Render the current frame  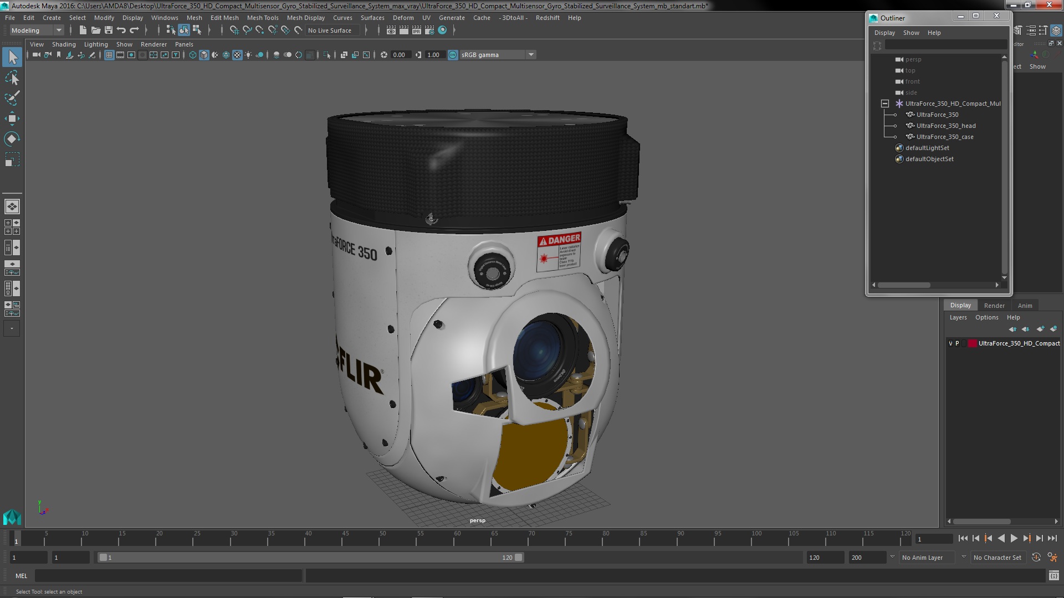[x=404, y=30]
